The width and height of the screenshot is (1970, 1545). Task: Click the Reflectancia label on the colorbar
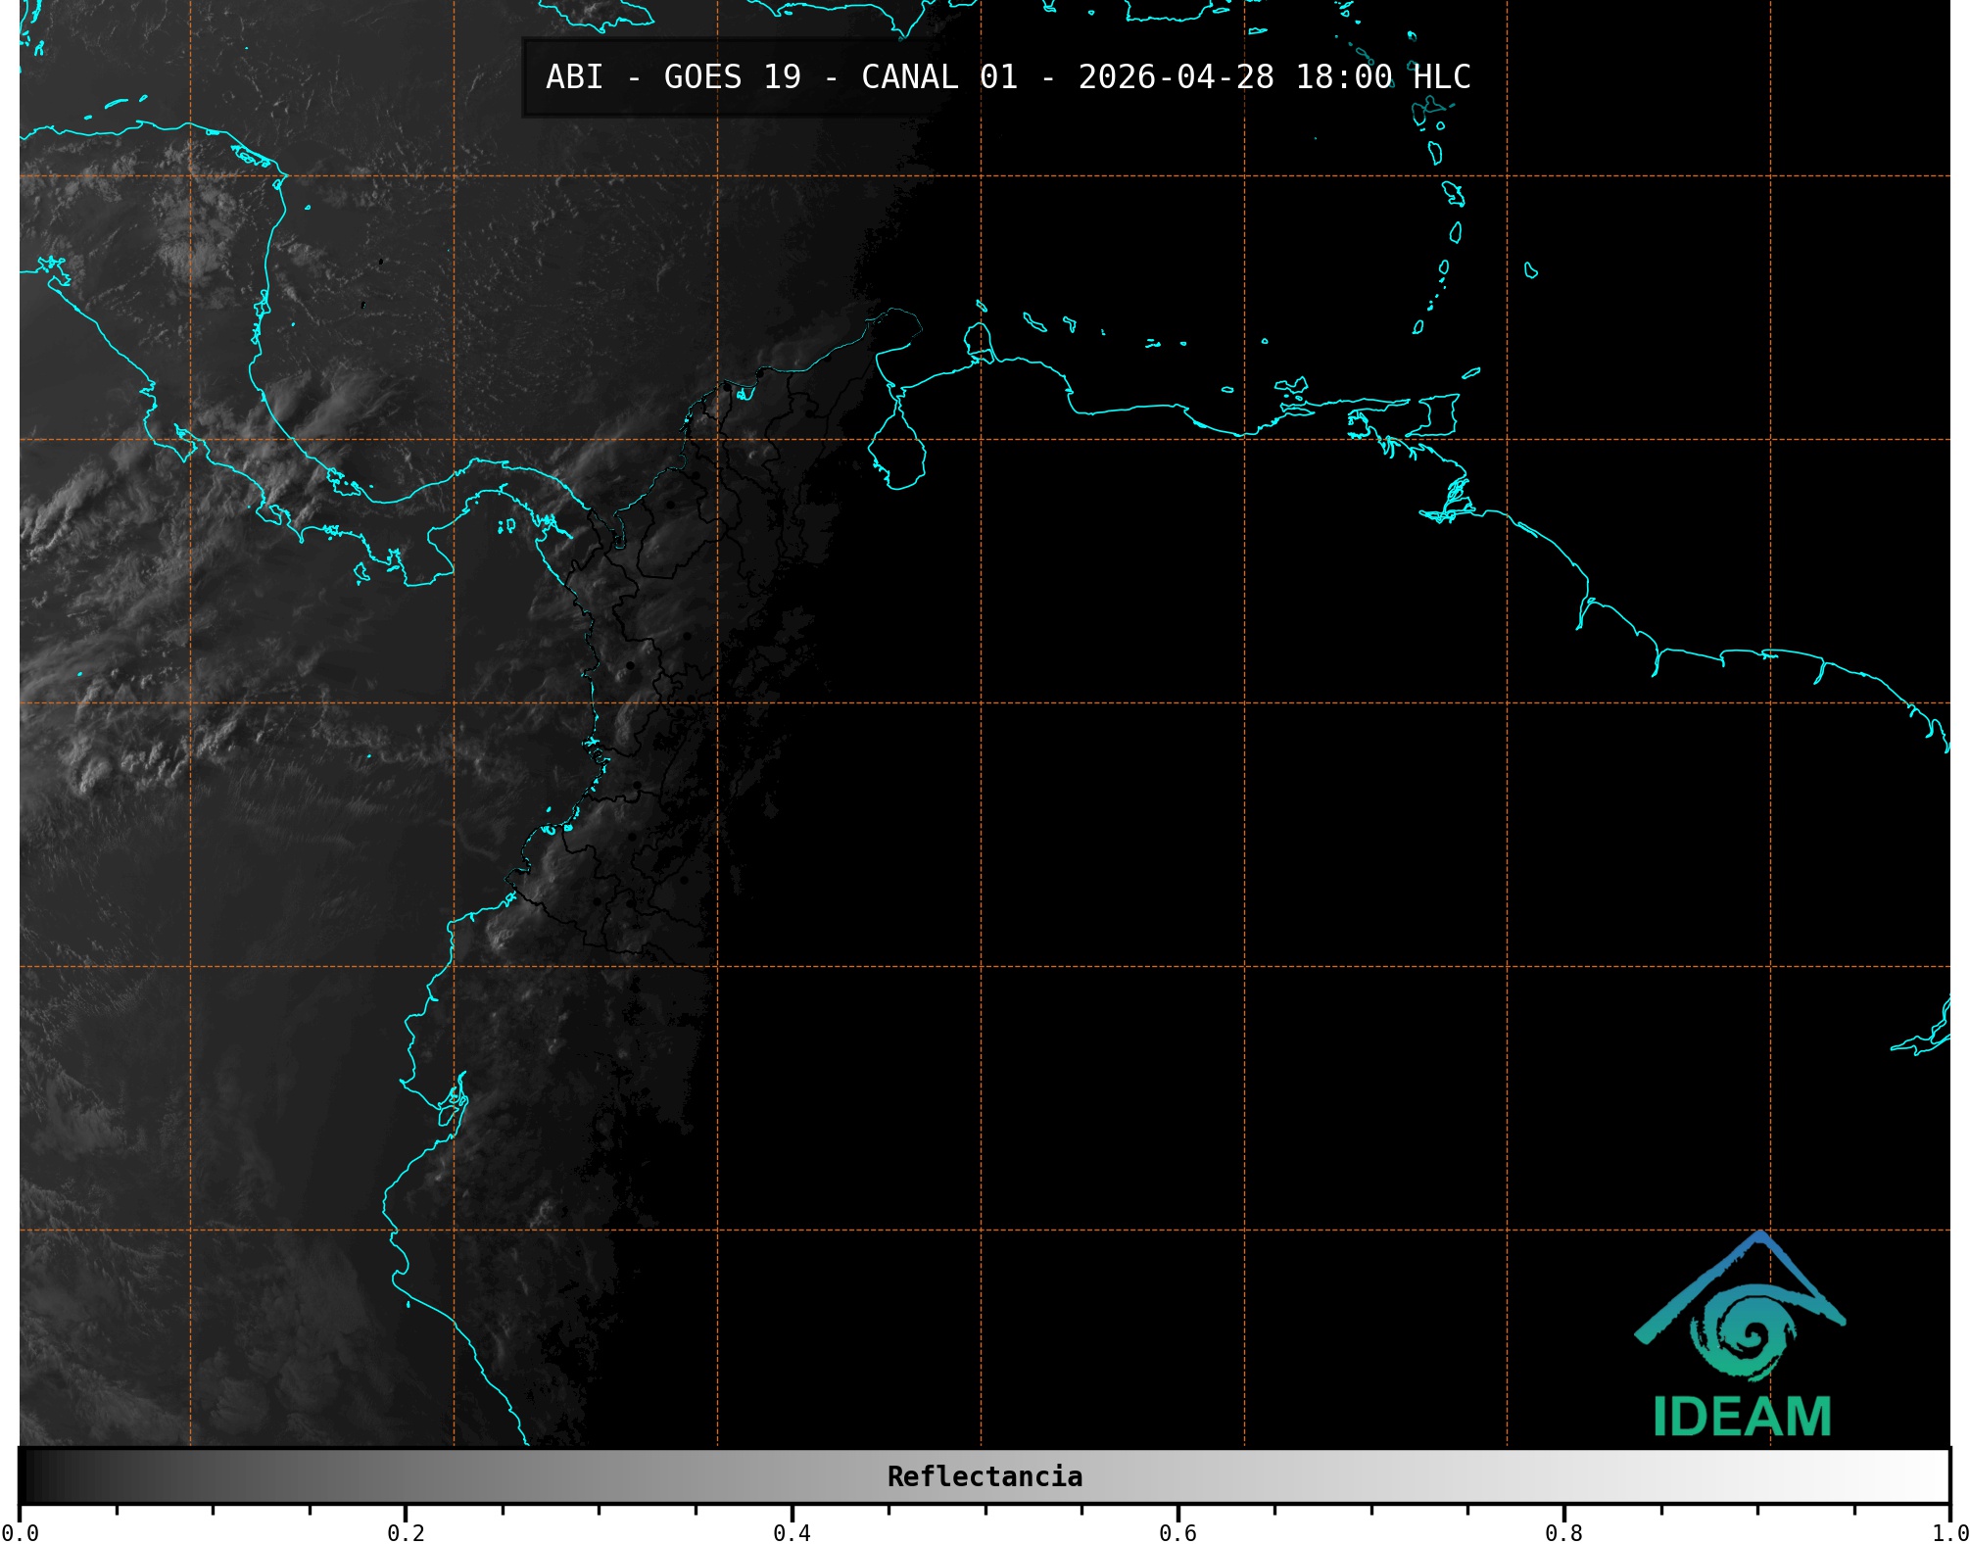coord(985,1476)
